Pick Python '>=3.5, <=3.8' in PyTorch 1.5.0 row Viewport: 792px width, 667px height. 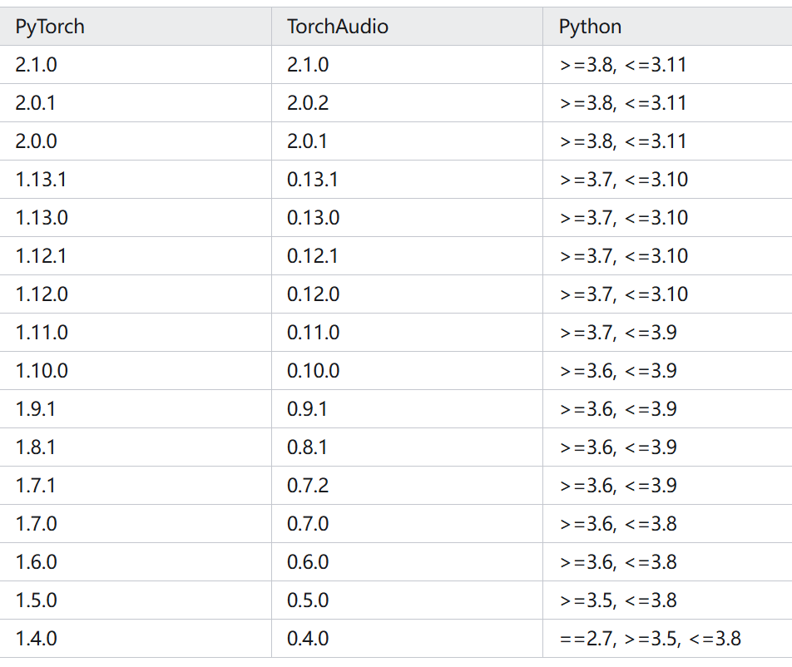tap(667, 600)
